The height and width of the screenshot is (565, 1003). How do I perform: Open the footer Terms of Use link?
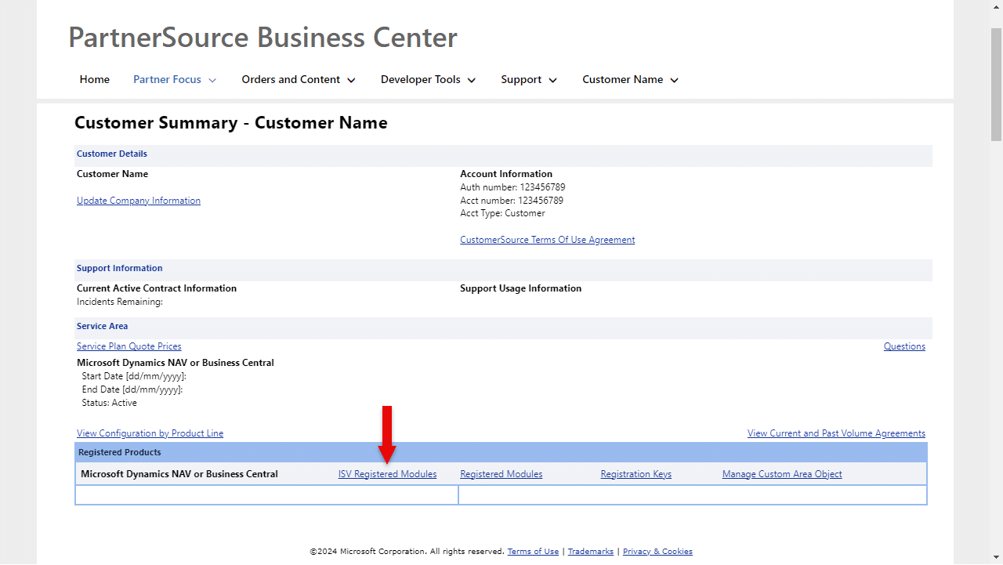click(x=533, y=552)
